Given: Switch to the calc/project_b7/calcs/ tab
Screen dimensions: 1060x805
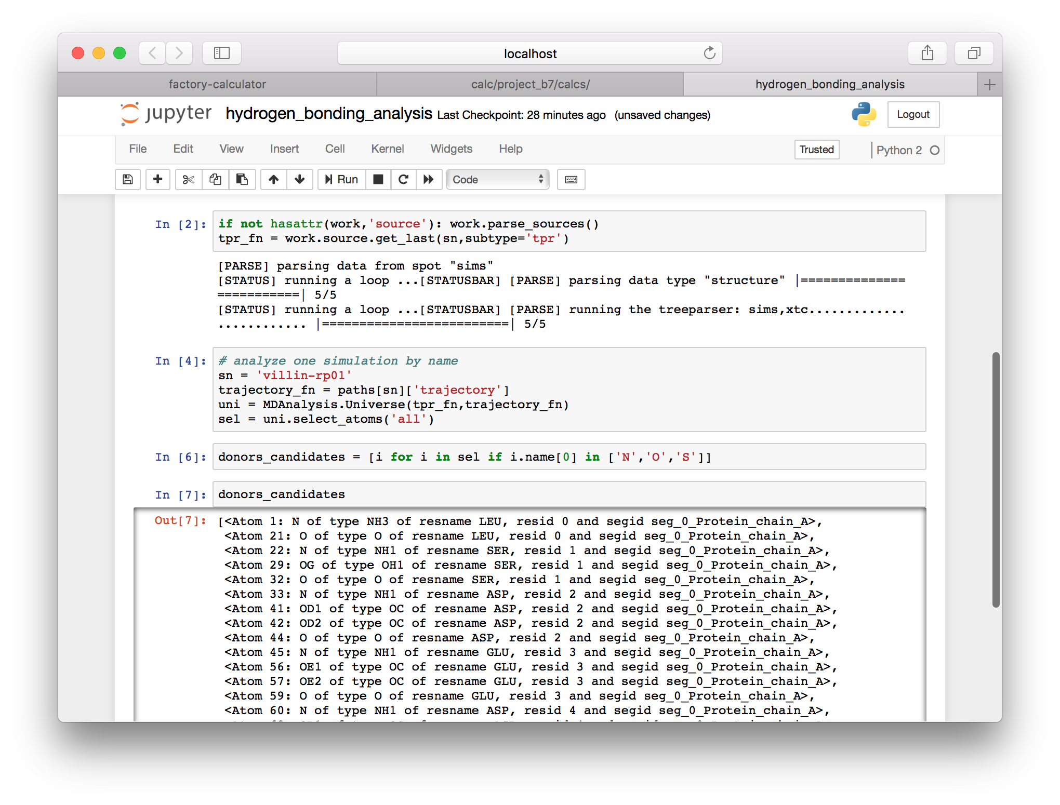Looking at the screenshot, I should tap(530, 84).
